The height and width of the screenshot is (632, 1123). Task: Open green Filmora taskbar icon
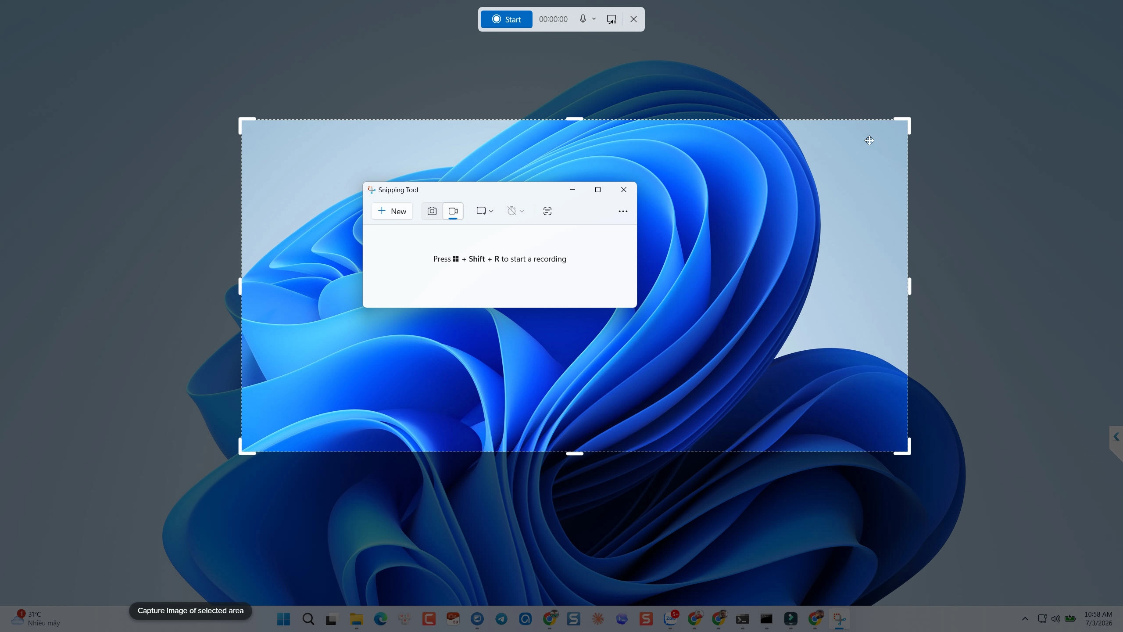point(790,619)
